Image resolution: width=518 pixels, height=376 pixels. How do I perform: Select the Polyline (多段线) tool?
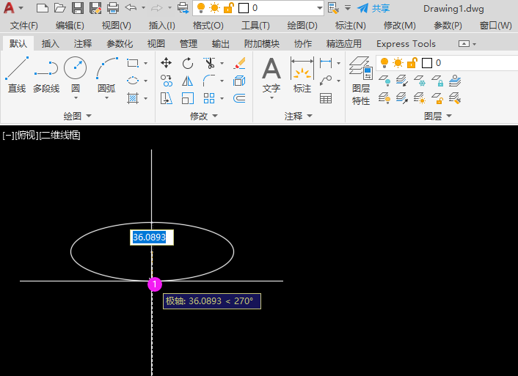pyautogui.click(x=45, y=74)
